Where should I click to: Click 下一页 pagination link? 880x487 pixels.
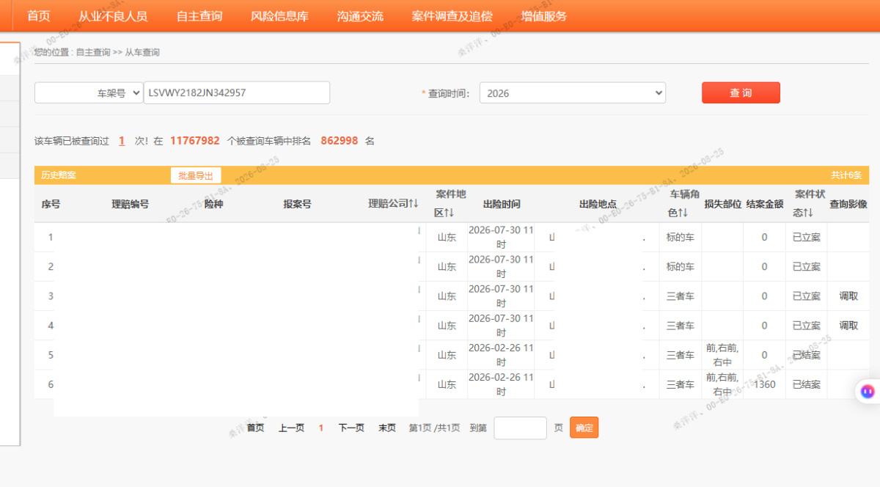(x=351, y=428)
